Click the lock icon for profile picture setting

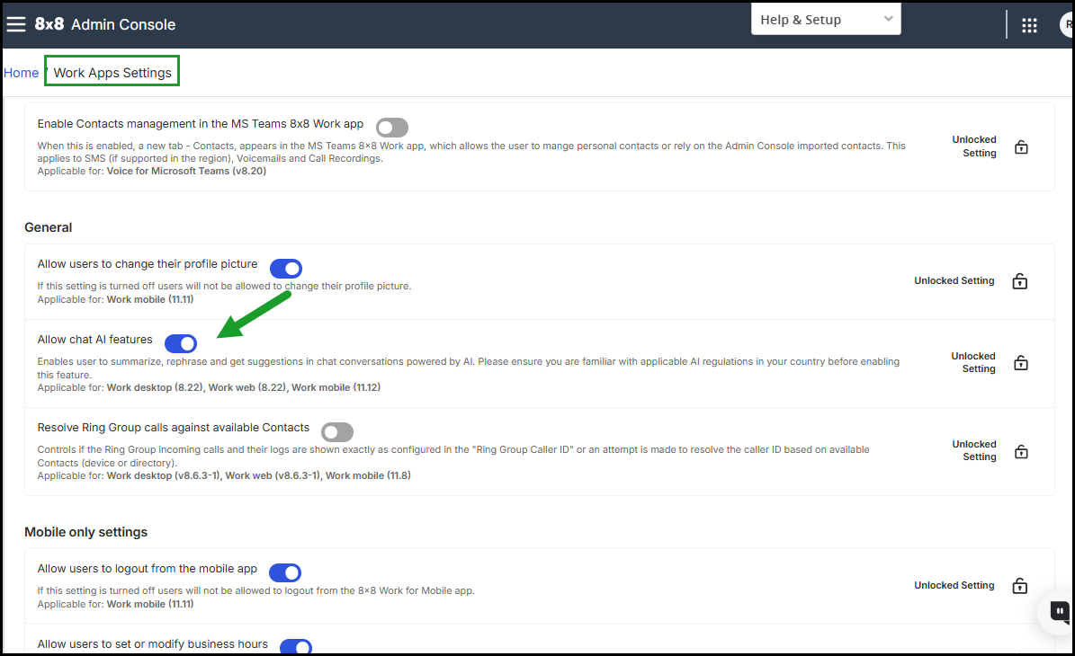pyautogui.click(x=1019, y=280)
